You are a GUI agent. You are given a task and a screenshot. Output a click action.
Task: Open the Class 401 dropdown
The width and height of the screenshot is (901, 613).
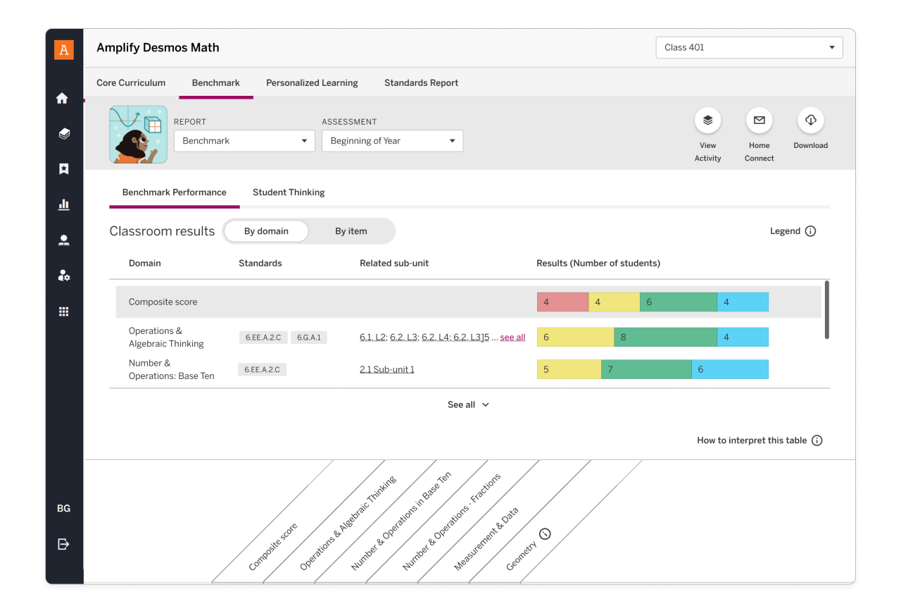749,48
